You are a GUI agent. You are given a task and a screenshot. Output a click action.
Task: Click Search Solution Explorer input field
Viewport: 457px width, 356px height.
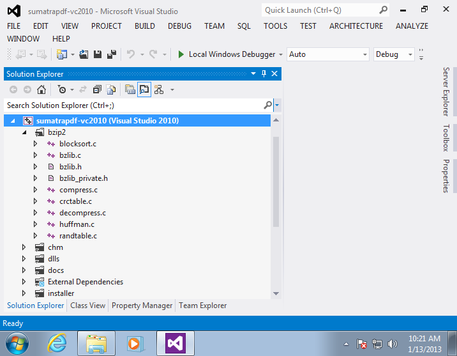pyautogui.click(x=133, y=105)
